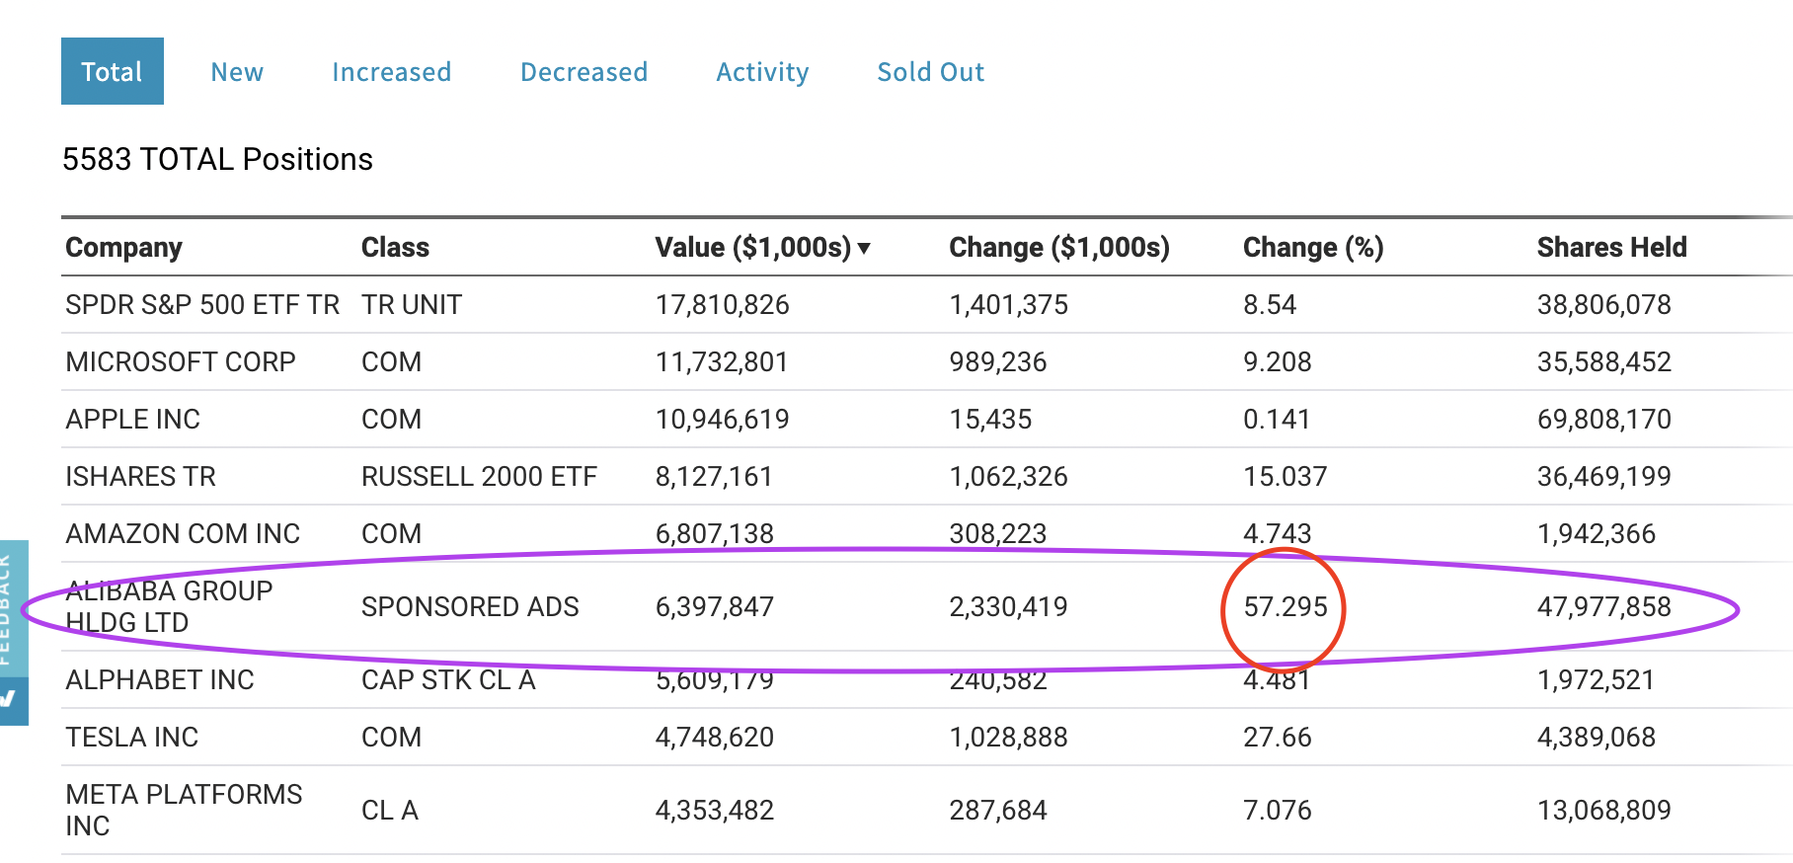The image size is (1793, 863).
Task: Select the Total tab
Action: point(112,72)
